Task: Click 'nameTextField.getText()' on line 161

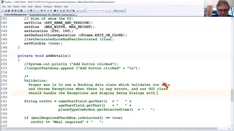Action: (83, 101)
